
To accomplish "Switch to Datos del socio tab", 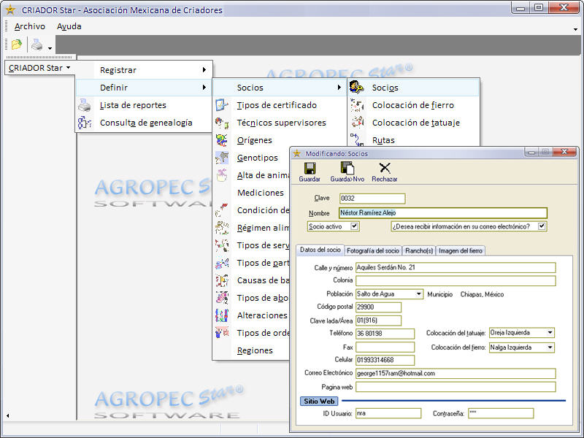I will coord(320,250).
